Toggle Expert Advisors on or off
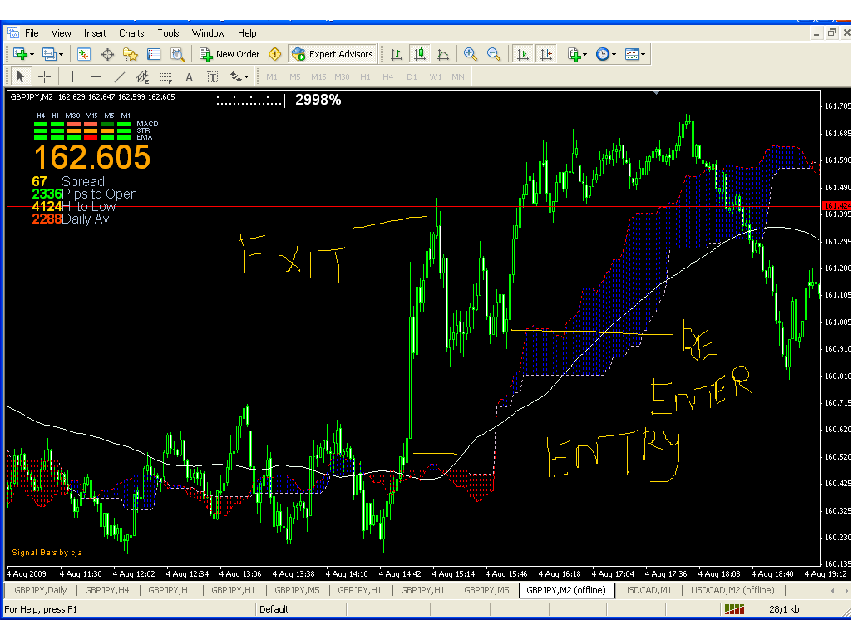The width and height of the screenshot is (858, 620). [x=333, y=54]
